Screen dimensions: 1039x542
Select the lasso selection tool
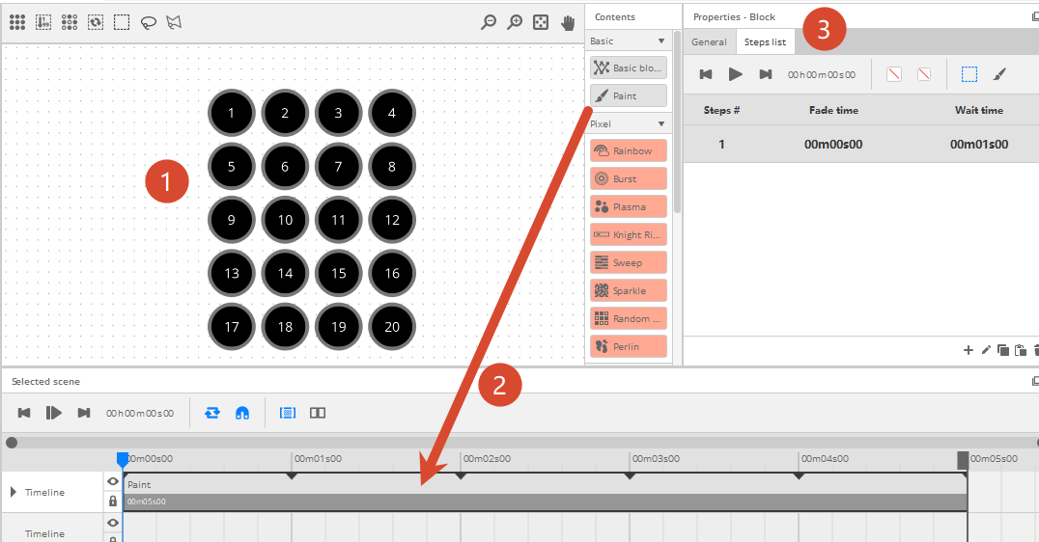[148, 21]
